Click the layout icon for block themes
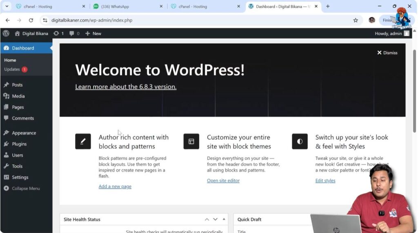The height and width of the screenshot is (233, 418). click(191, 142)
